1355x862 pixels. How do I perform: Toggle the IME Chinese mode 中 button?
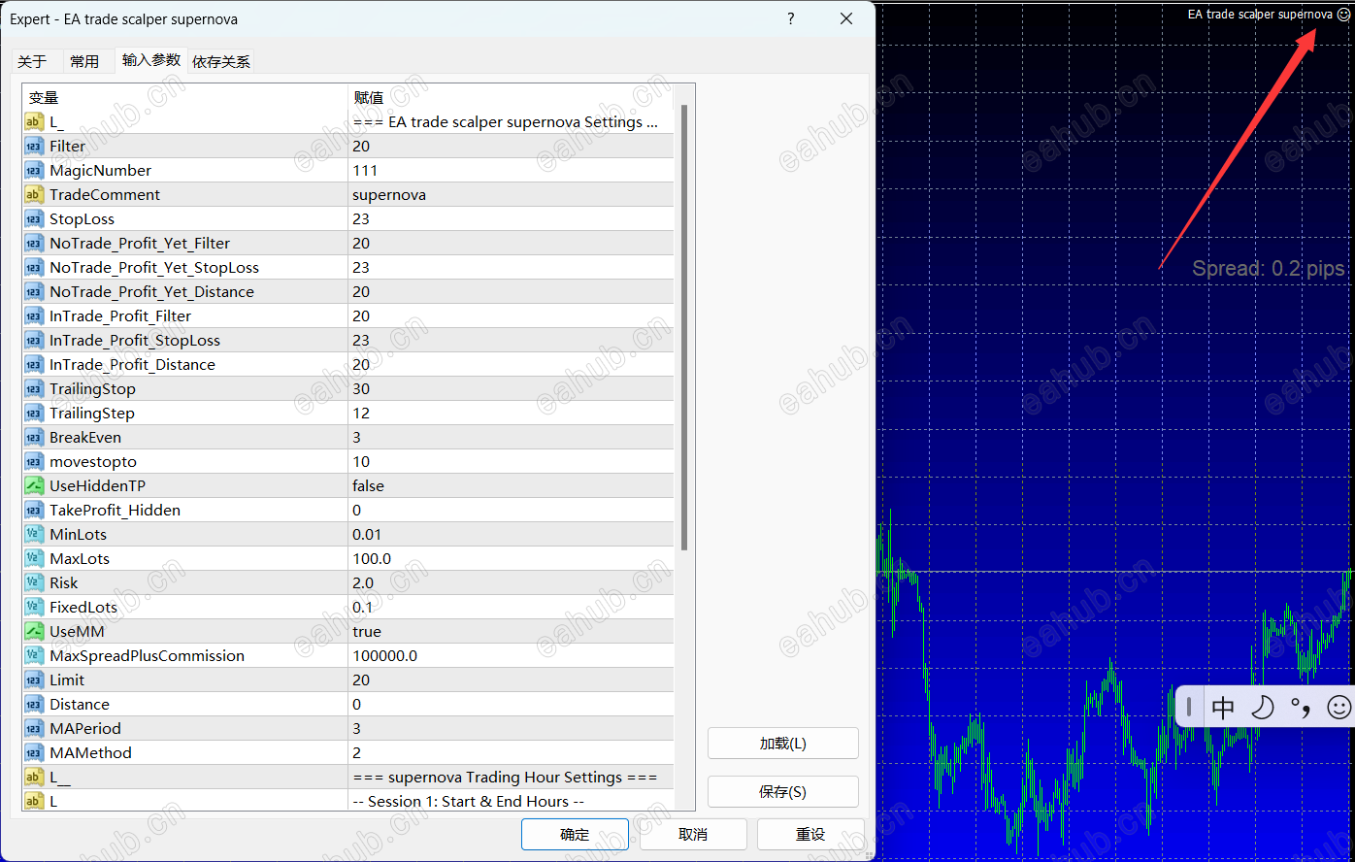coord(1223,707)
